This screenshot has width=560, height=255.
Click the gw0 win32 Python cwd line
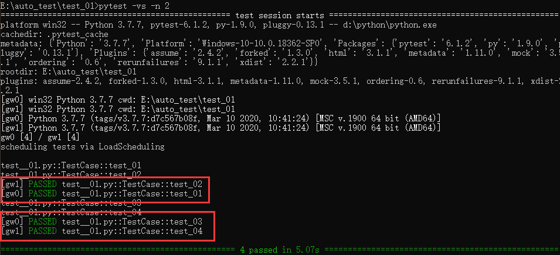(x=118, y=100)
